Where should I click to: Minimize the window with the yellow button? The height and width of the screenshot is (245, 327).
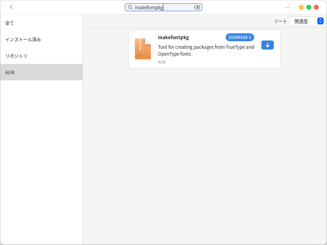[x=301, y=7]
